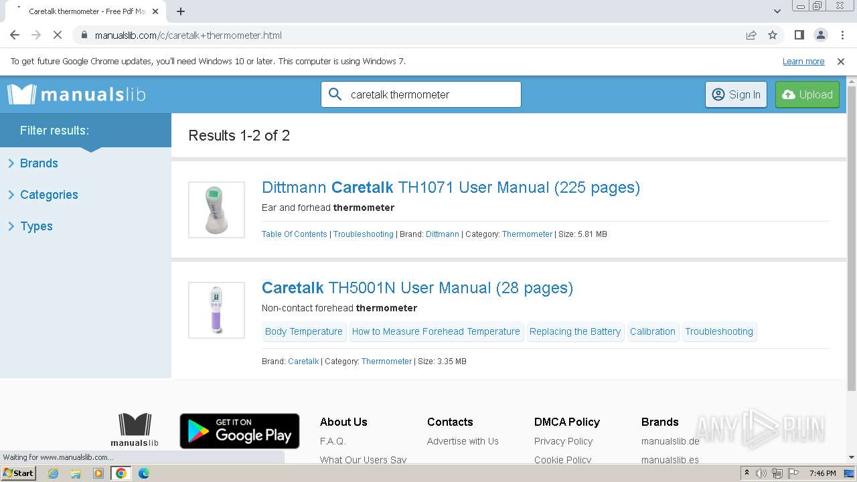Click the manualslib logo in the header
Viewport: 857px width, 482px height.
click(x=76, y=94)
